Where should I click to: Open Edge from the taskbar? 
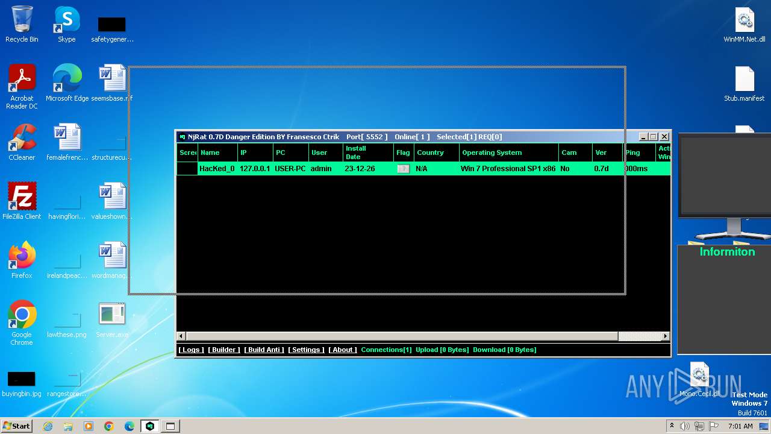130,426
